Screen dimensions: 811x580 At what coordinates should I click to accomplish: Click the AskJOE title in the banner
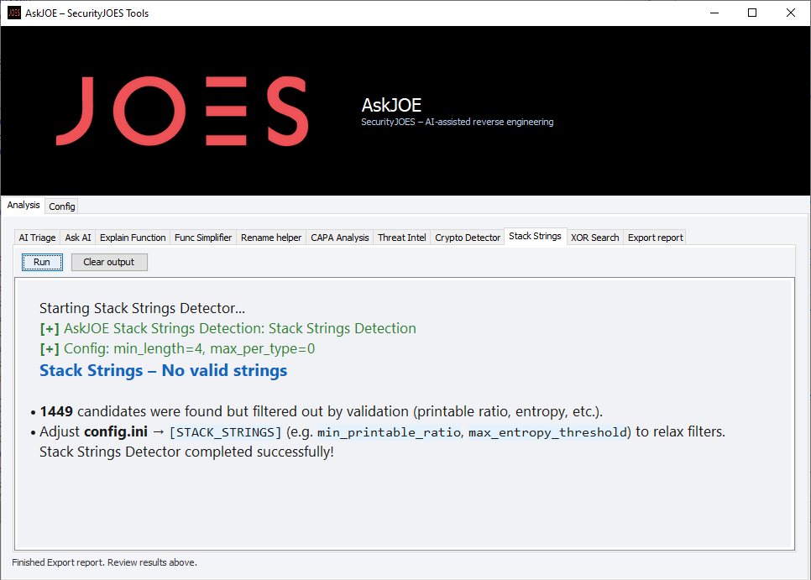(391, 105)
